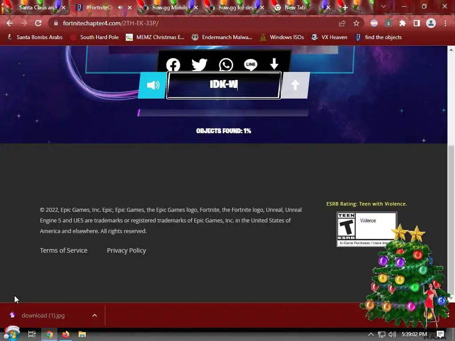Click the ESRB Teen rating badge
The height and width of the screenshot is (341, 455).
click(367, 229)
